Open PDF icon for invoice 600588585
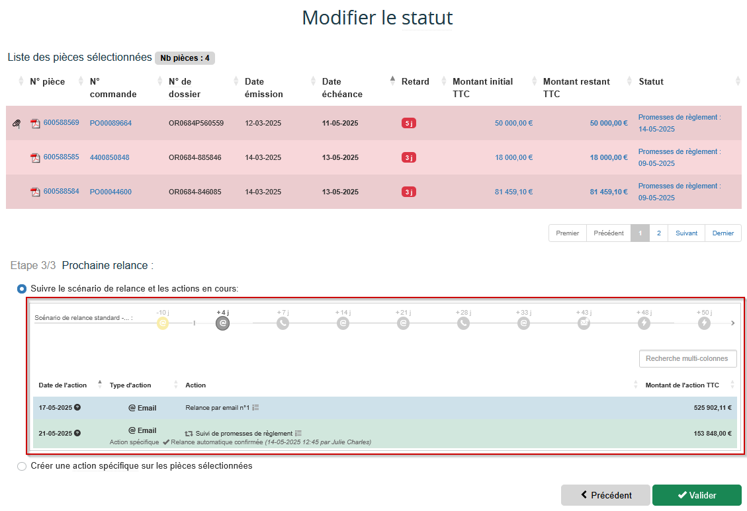 36,158
